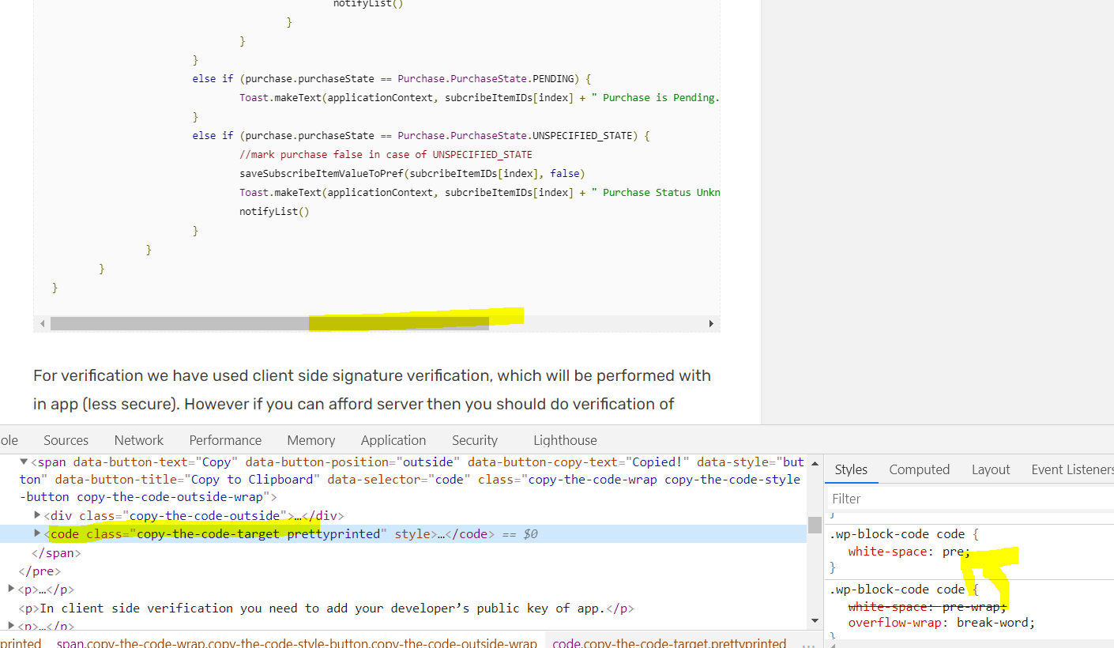
Task: Click the code block horizontal scrollbar thumb
Action: pyautogui.click(x=269, y=323)
